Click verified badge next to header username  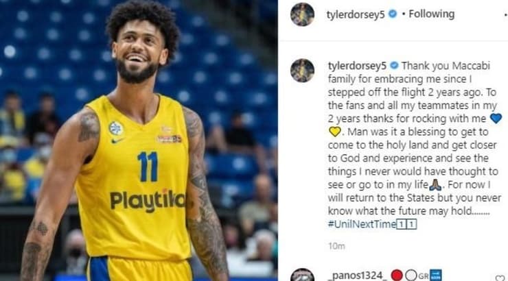point(393,14)
